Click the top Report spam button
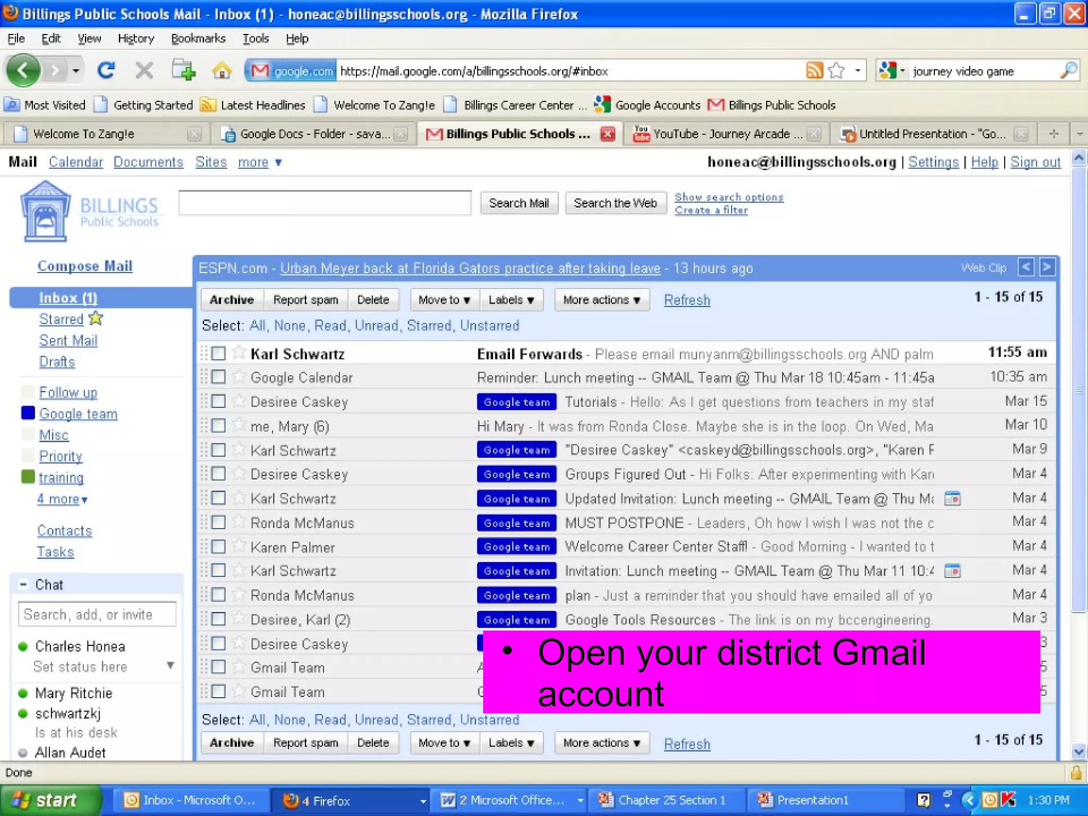 point(305,300)
